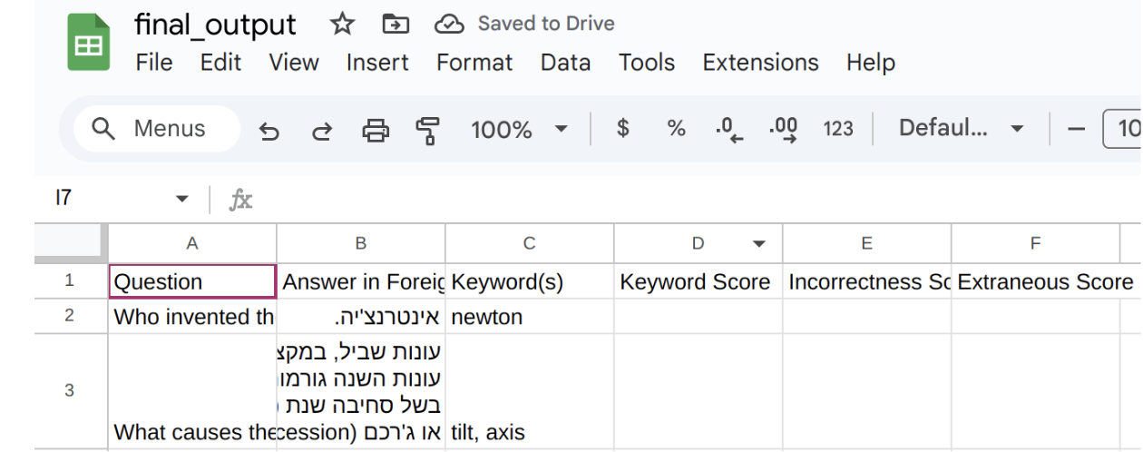The width and height of the screenshot is (1143, 452).
Task: Open the Extensions menu
Action: click(x=760, y=63)
